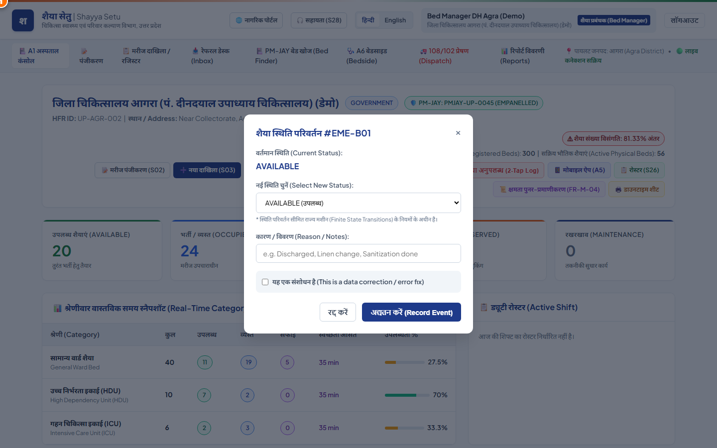Click the रद्द करें cancel button

[x=338, y=312]
